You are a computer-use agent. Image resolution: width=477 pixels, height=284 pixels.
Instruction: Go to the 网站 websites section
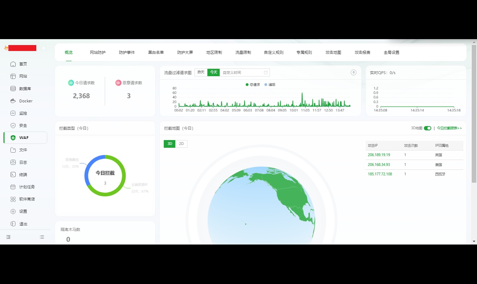point(23,76)
